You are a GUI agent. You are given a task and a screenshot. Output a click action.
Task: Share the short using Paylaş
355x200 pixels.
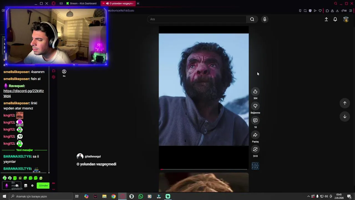pos(255,135)
